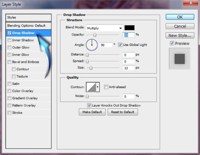This screenshot has height=155, width=200.
Task: Enable the Satin checkbox
Action: (9, 83)
